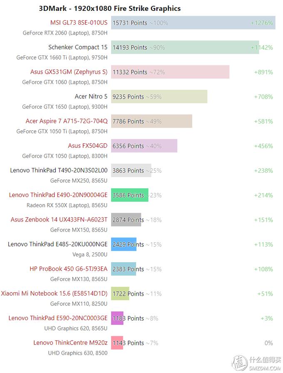This screenshot has height=373, width=283.
Task: Click the 9235 Points Acer Nitro bar
Action: pos(159,97)
